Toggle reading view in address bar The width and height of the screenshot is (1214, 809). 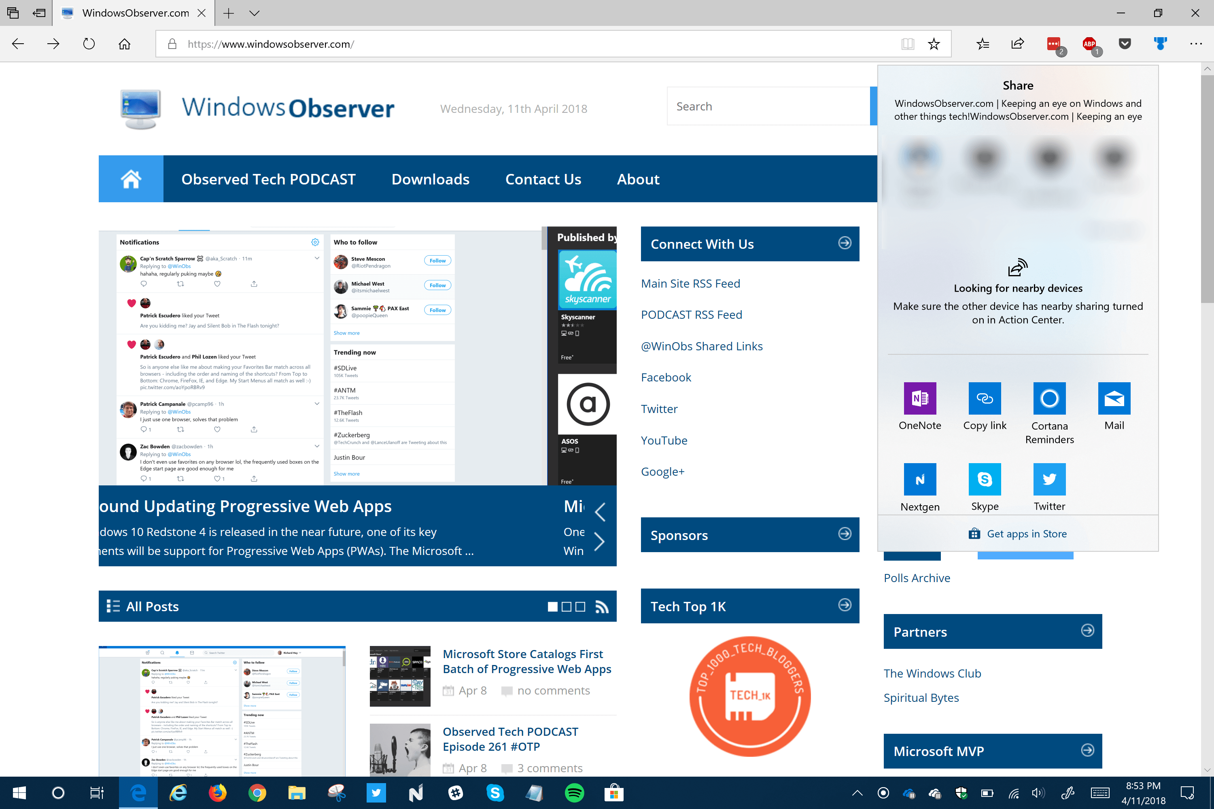pyautogui.click(x=908, y=44)
